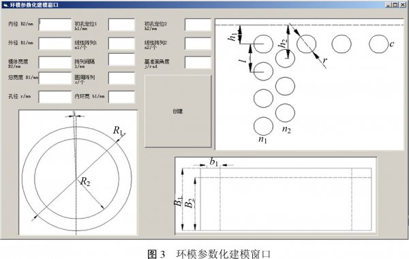Image resolution: width=409 pixels, height=259 pixels.
Task: Focus the 总宽度 B1/mm input box
Action: click(x=55, y=78)
